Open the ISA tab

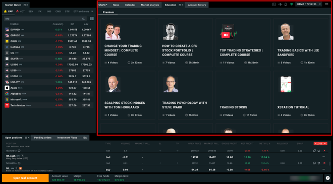(85, 138)
